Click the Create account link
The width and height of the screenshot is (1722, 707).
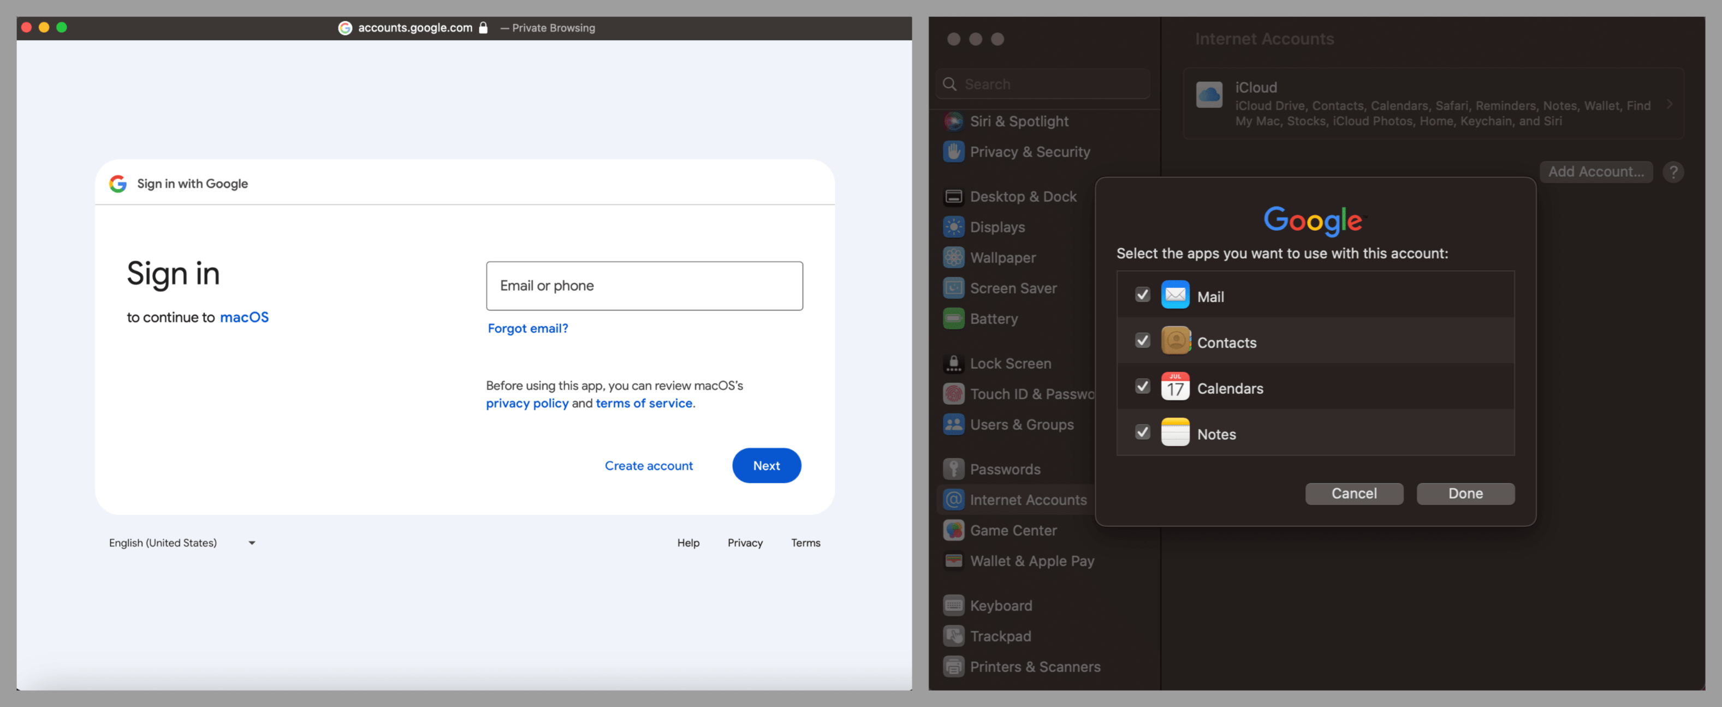[649, 466]
